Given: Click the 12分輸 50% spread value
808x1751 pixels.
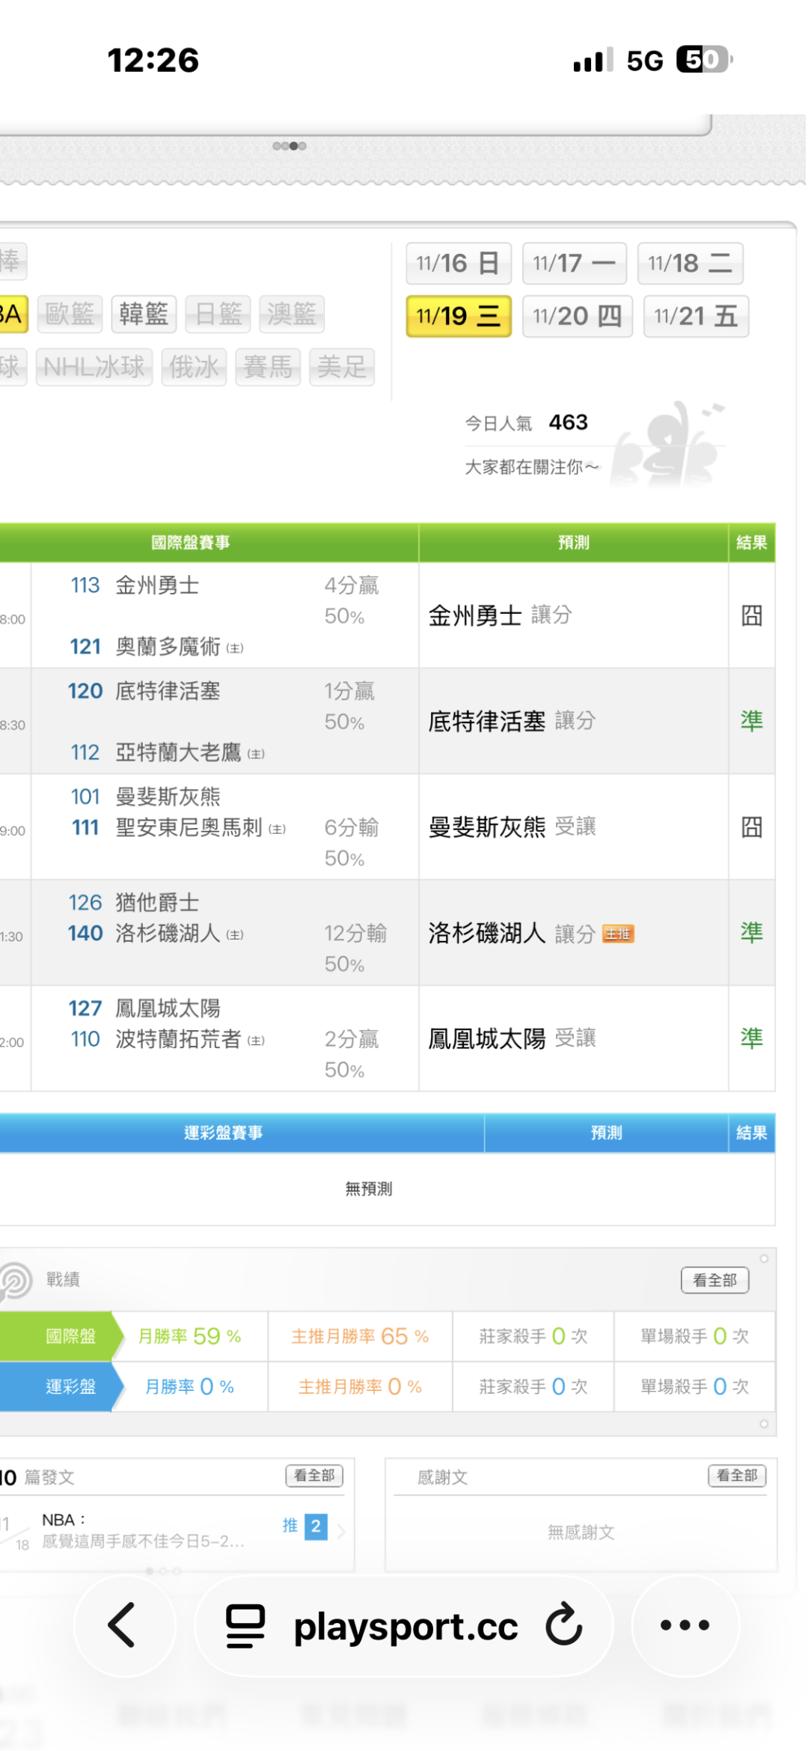Looking at the screenshot, I should (x=355, y=948).
